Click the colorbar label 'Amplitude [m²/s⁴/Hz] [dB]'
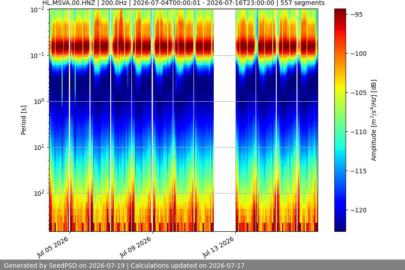The width and height of the screenshot is (405, 270). [x=373, y=120]
